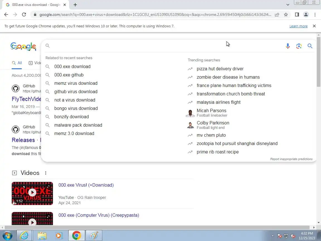Click the blue search magnifier button
Screen dimensions: 321x241
[x=310, y=46]
